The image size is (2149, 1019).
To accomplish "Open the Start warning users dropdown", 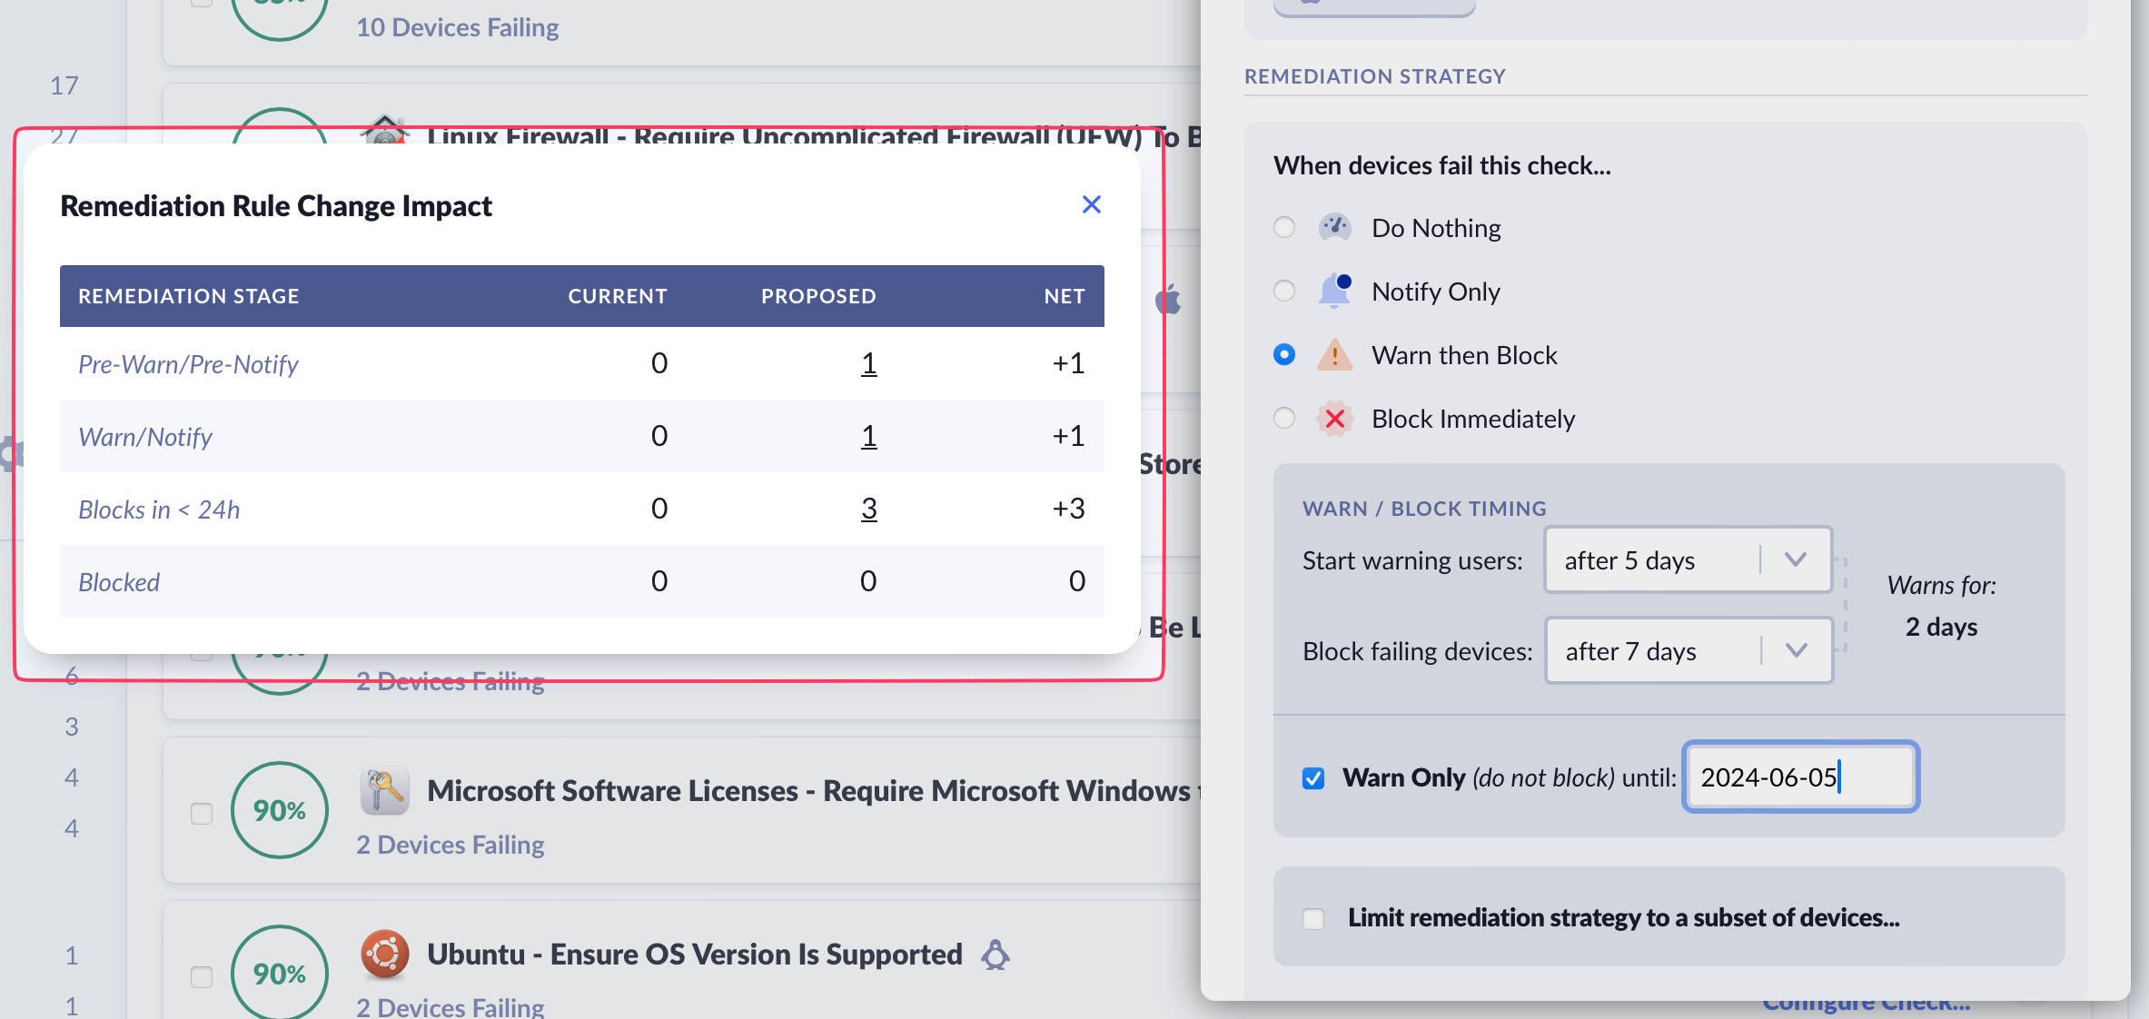I will point(1688,560).
